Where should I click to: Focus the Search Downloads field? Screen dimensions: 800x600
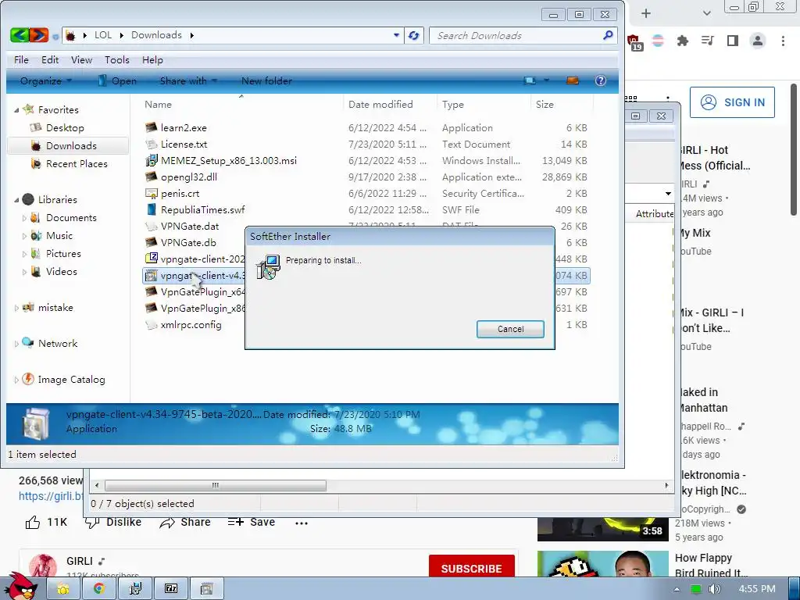(523, 35)
